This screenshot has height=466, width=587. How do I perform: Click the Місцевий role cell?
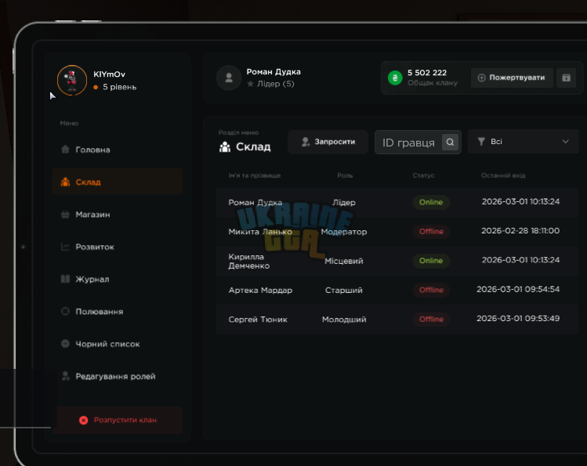(x=344, y=261)
